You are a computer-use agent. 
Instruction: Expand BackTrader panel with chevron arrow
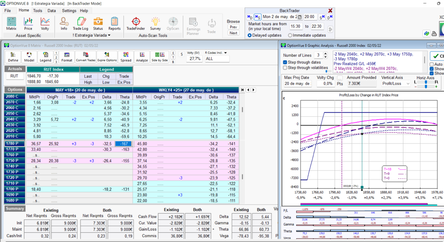coord(330,29)
